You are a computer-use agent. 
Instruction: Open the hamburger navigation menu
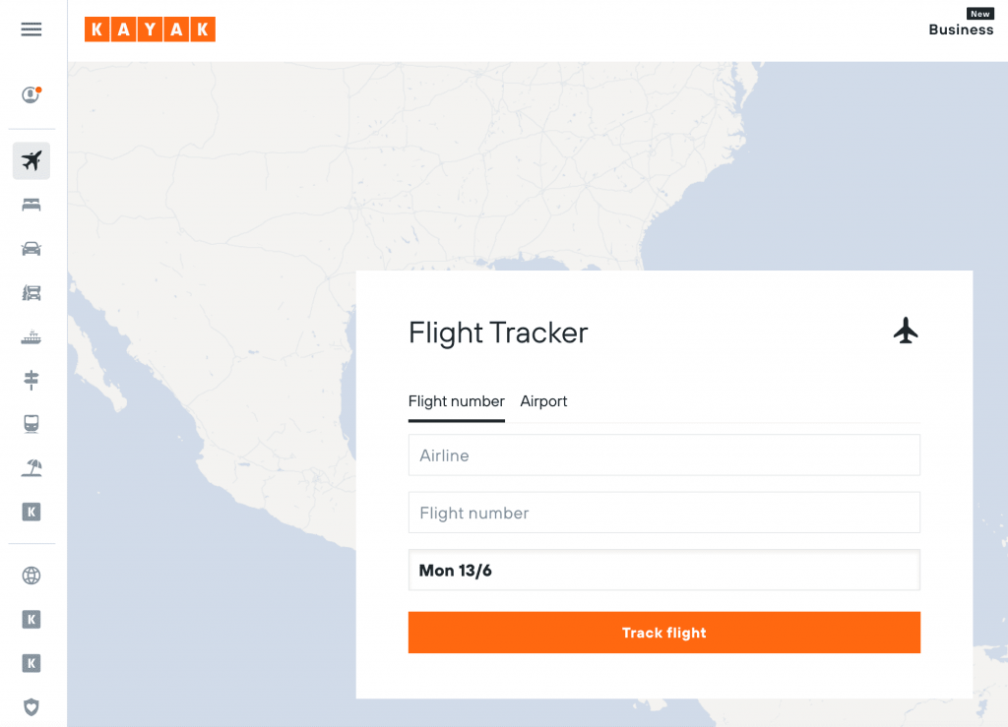(31, 30)
